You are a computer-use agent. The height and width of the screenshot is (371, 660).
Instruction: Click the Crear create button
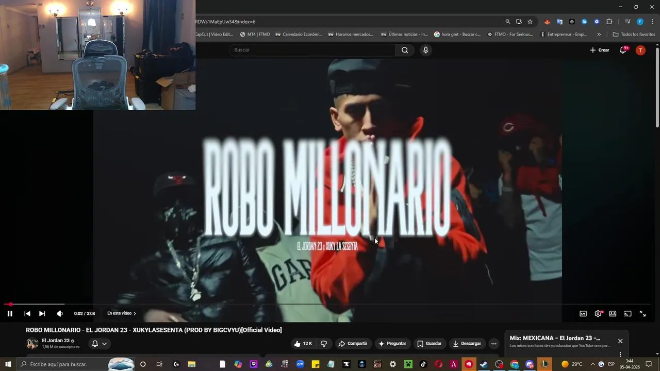point(600,50)
